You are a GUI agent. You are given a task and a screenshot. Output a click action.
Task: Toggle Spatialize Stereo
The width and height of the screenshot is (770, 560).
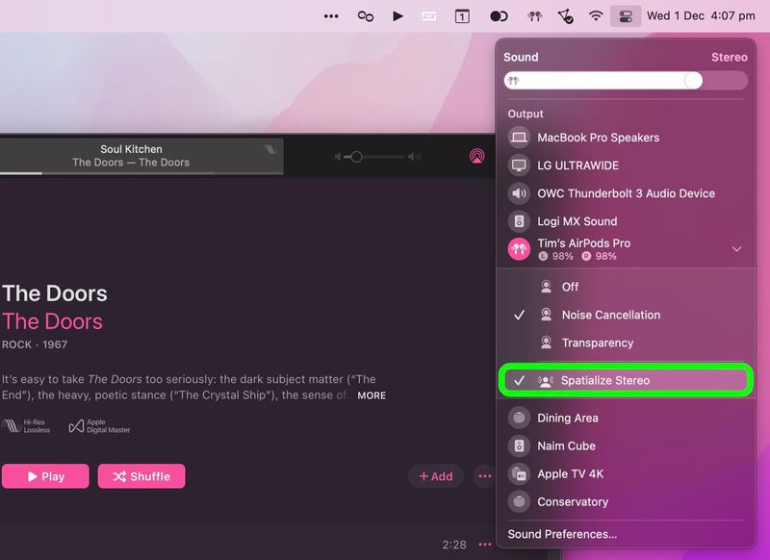click(x=626, y=380)
